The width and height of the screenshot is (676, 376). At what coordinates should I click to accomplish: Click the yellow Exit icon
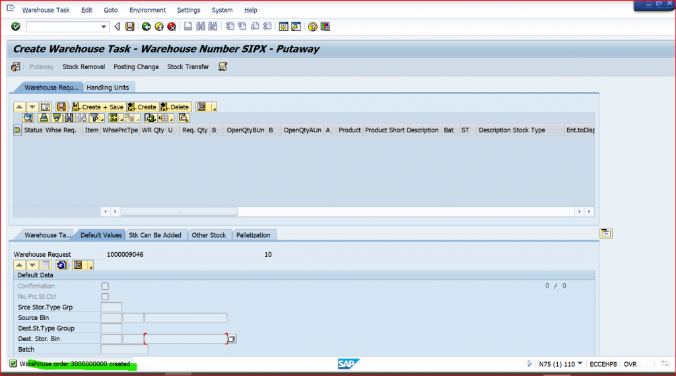[x=159, y=27]
